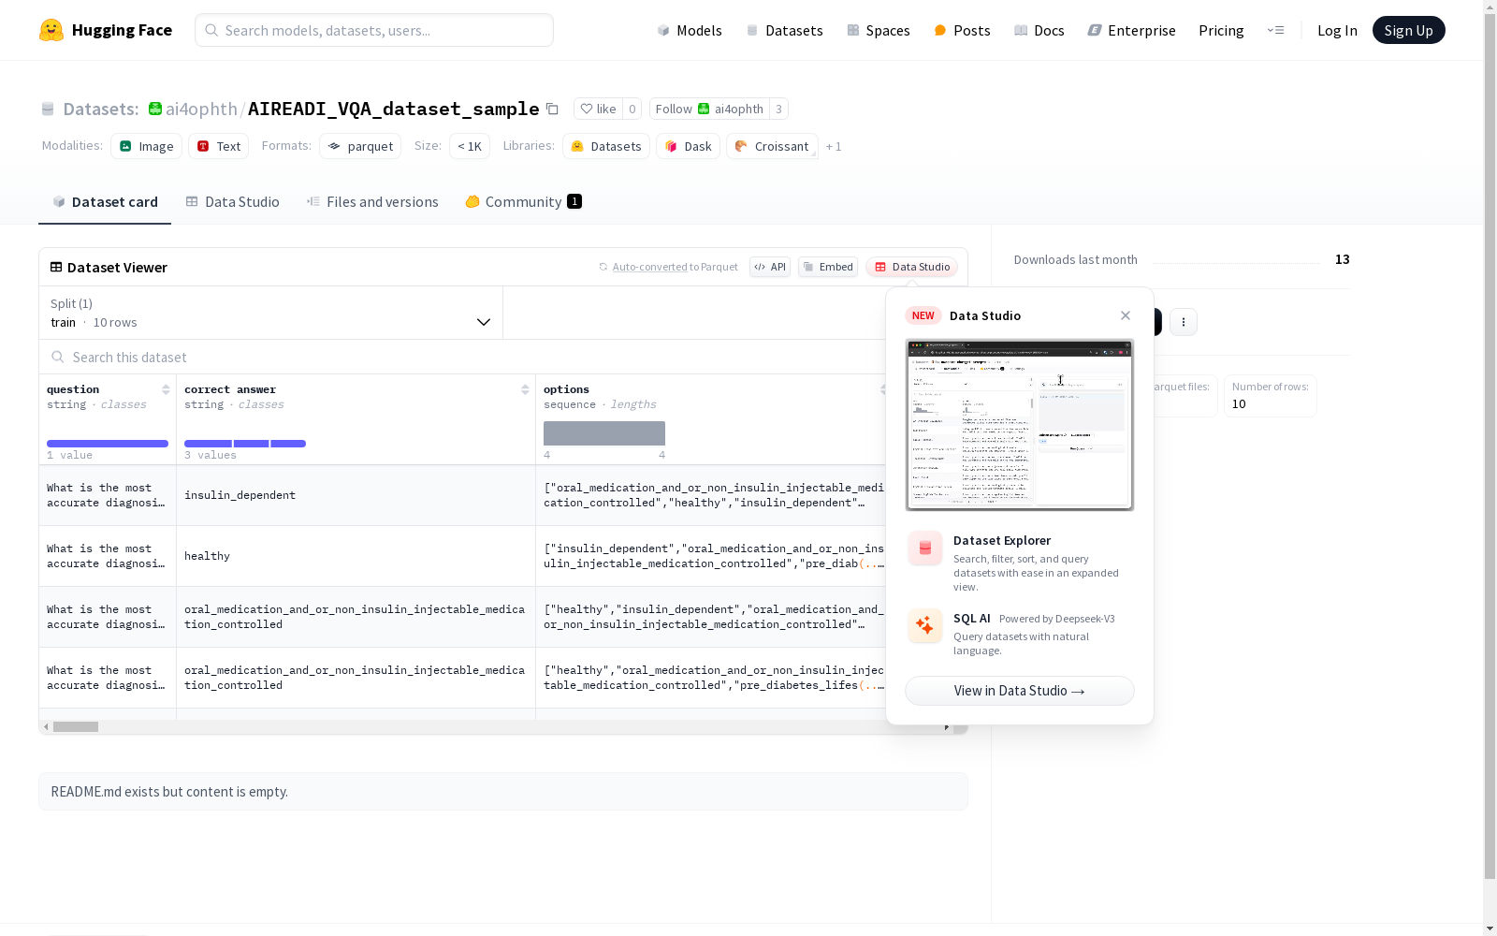Click the Hugging Face brand name
Viewport: 1497px width, 936px height.
(x=122, y=30)
